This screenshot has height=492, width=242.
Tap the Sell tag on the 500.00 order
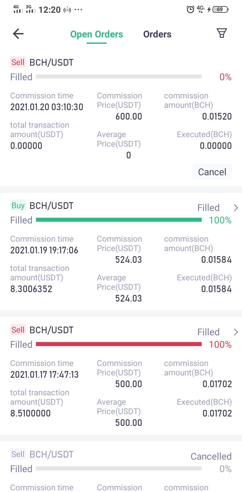[x=18, y=330]
